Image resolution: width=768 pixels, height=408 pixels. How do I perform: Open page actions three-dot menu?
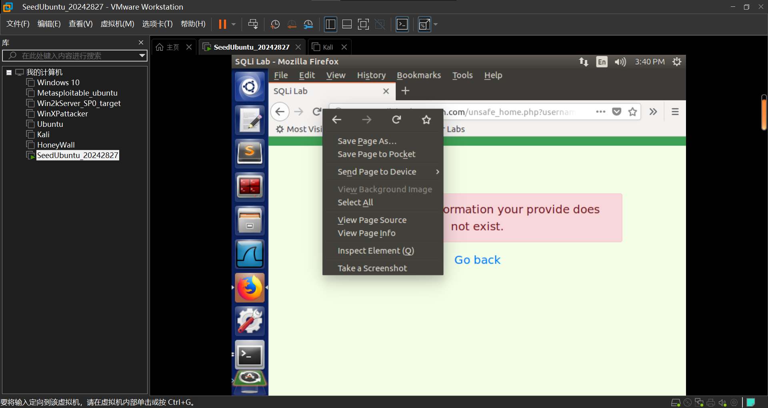point(601,112)
